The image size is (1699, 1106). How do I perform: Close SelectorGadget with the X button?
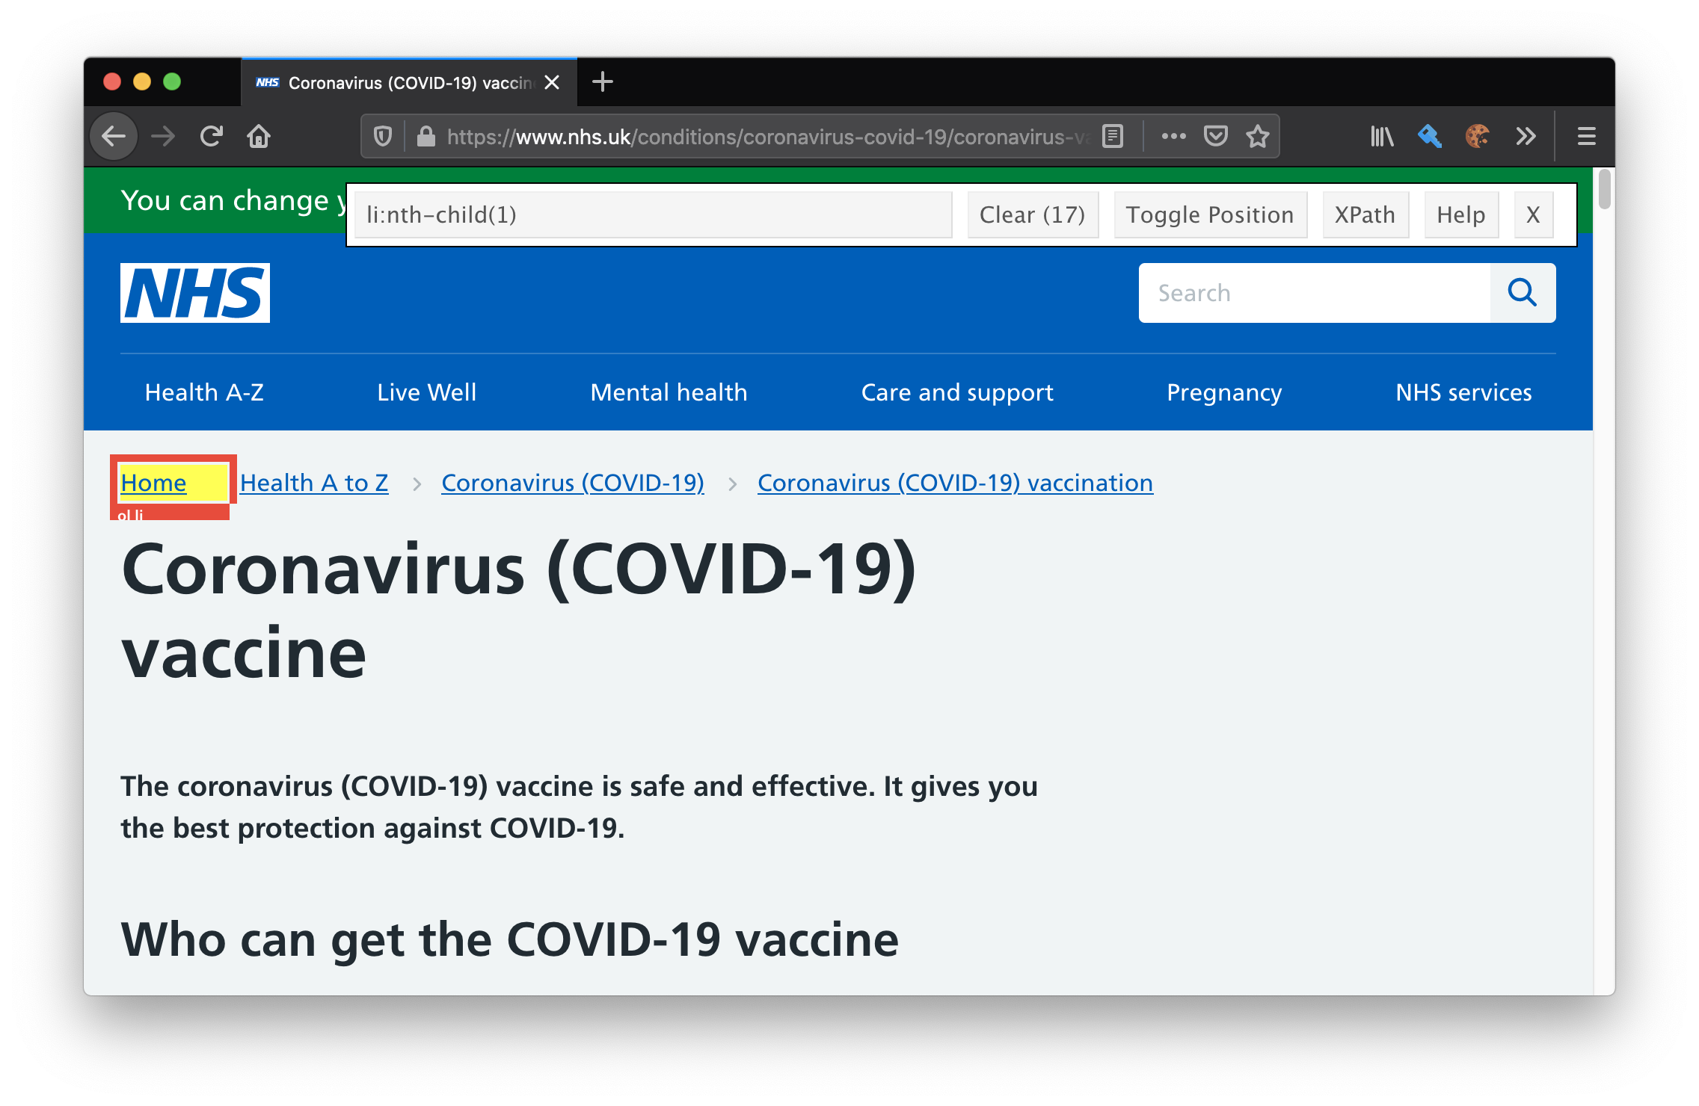click(x=1534, y=215)
